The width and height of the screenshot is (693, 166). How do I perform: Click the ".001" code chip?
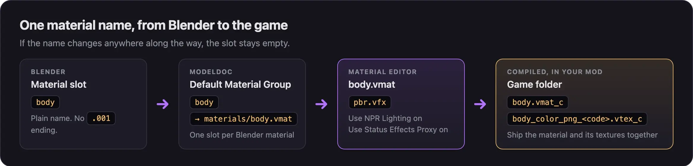[x=101, y=118]
